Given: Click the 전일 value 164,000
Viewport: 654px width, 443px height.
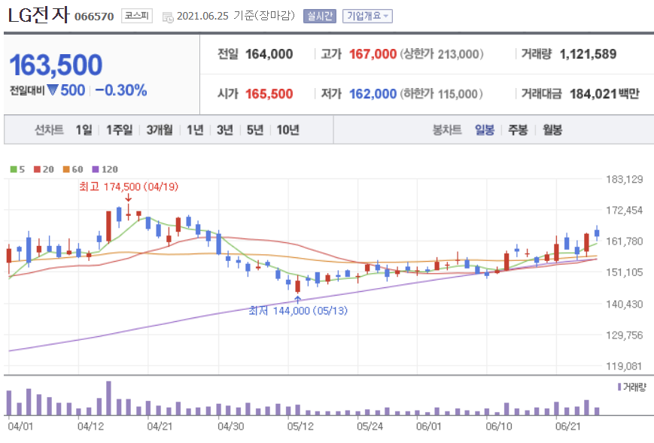Looking at the screenshot, I should [x=269, y=54].
